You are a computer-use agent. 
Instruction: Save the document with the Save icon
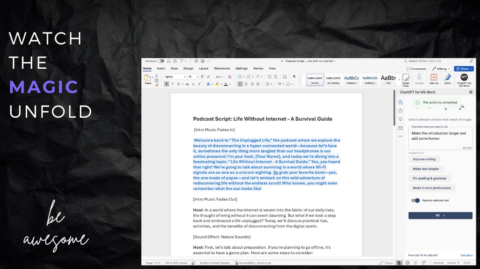(175, 61)
